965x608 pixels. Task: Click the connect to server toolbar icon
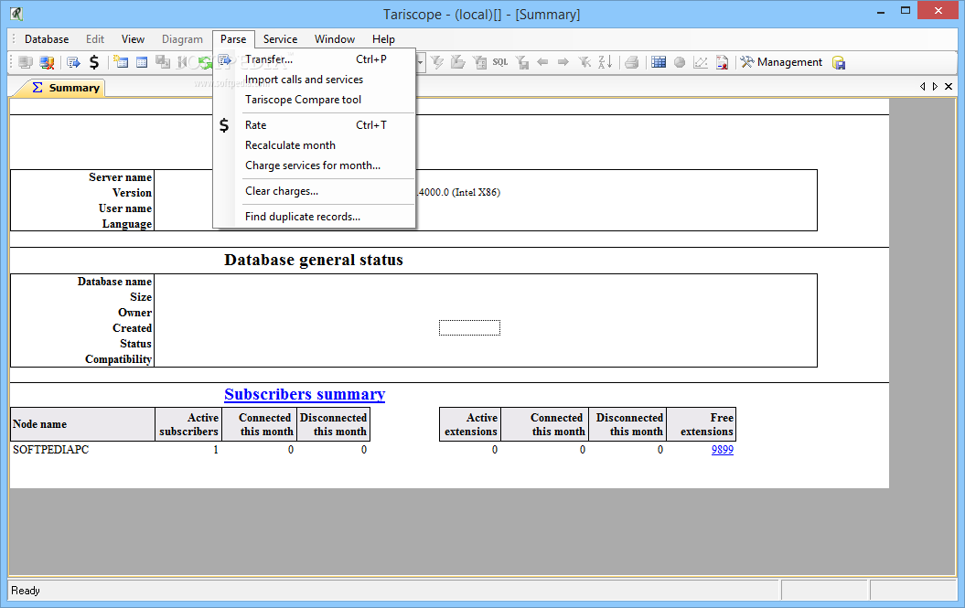point(26,62)
